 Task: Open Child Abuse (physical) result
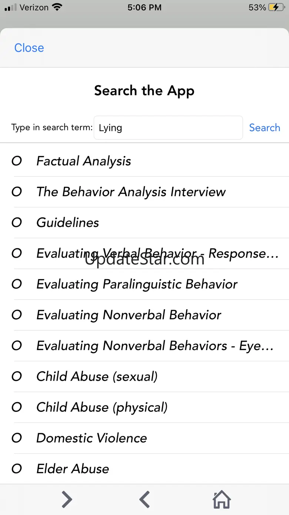tap(144, 408)
